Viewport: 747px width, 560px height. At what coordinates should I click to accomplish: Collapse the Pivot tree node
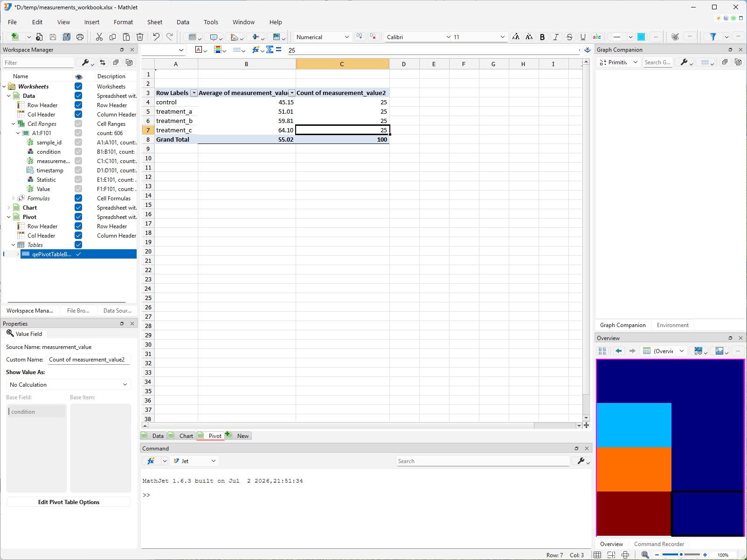[x=8, y=217]
